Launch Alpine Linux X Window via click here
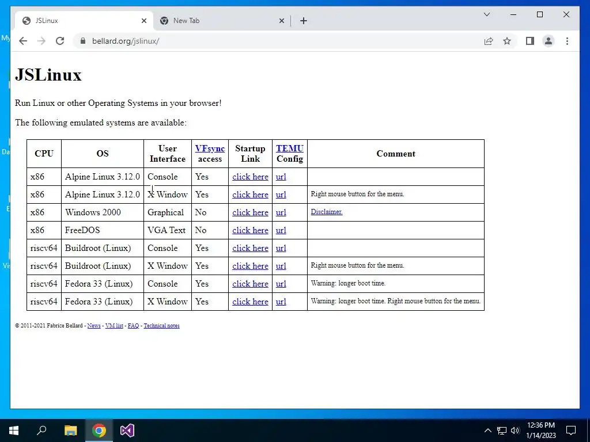The image size is (590, 442). click(x=250, y=195)
